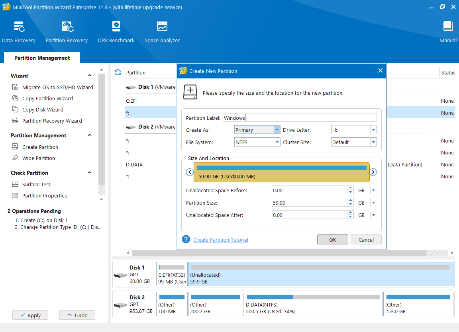
Task: Click the partition size bar handle
Action: [281, 172]
